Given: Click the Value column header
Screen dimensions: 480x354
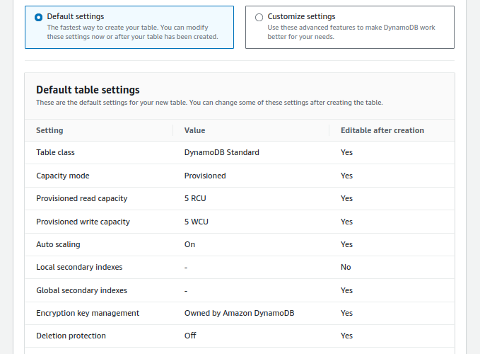Looking at the screenshot, I should 194,130.
